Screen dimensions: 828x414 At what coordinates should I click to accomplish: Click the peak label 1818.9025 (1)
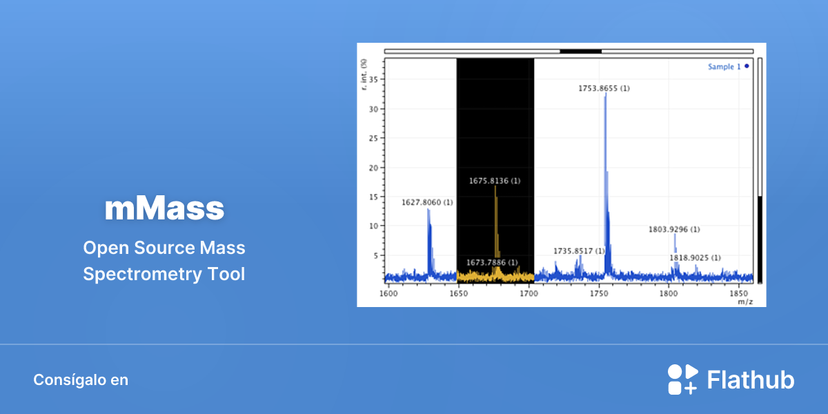pyautogui.click(x=695, y=257)
